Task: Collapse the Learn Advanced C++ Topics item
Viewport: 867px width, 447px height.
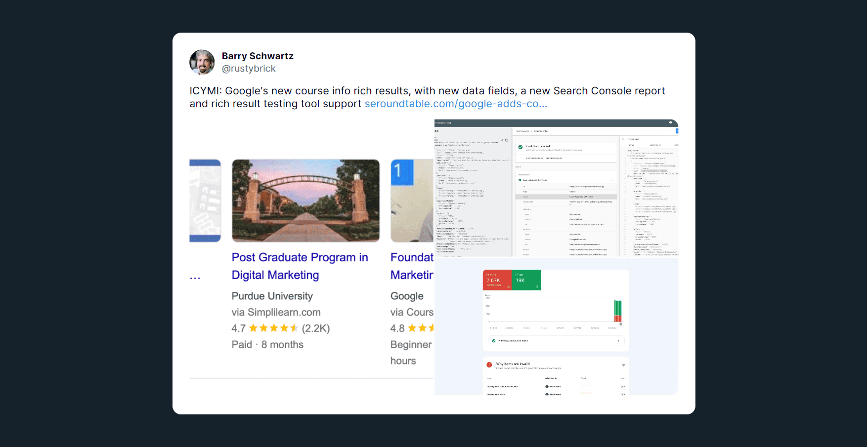Action: [x=612, y=180]
